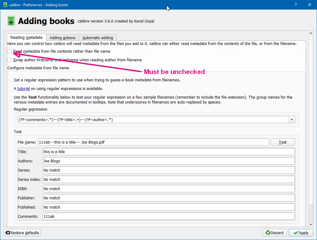Click the 'Regular expression' label

[x=30, y=109]
